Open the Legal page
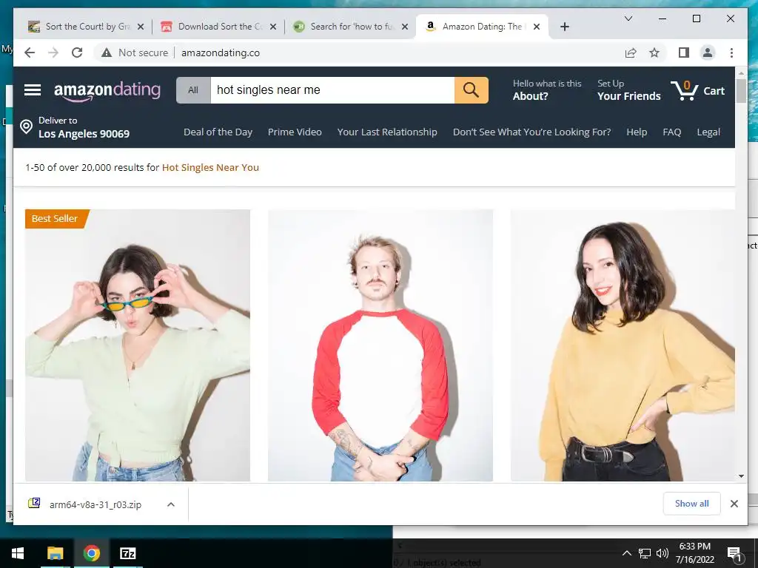The width and height of the screenshot is (758, 568). point(708,132)
